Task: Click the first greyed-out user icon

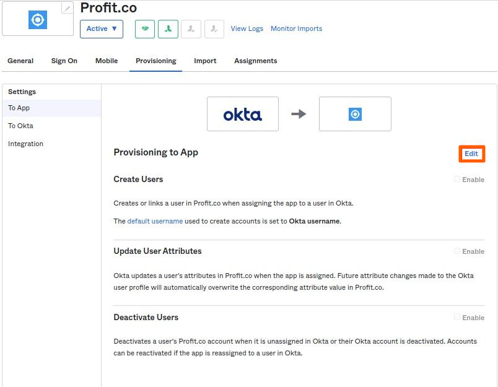Action: pyautogui.click(x=191, y=29)
